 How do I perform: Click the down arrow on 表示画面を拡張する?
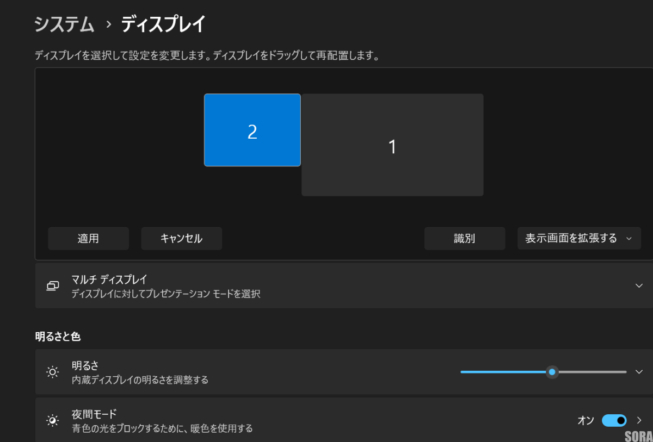(x=630, y=238)
